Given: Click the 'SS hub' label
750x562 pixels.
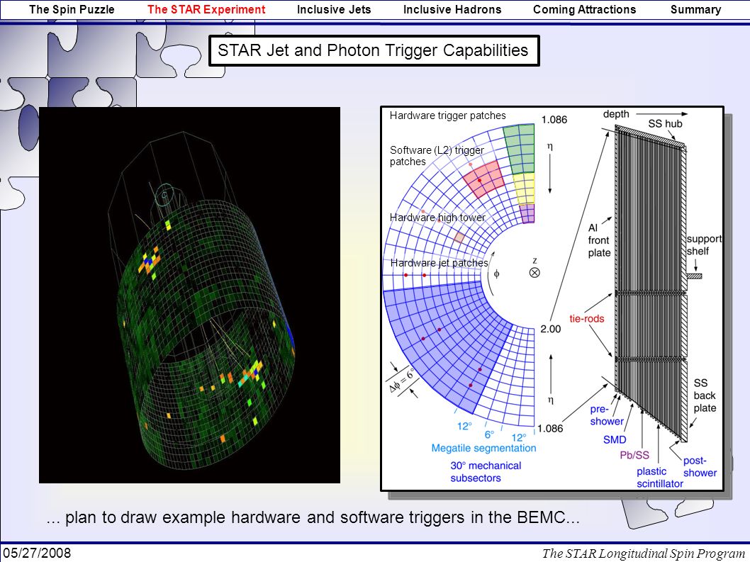Looking at the screenshot, I should tap(666, 124).
